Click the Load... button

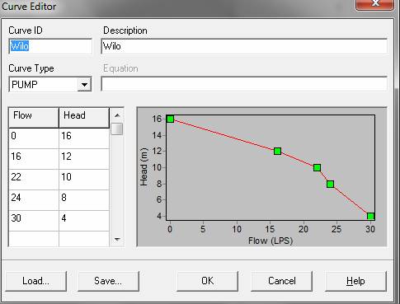click(35, 281)
